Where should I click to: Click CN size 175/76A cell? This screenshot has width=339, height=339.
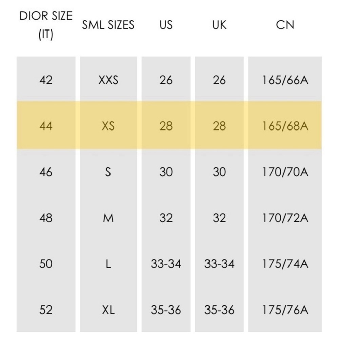pos(285,310)
